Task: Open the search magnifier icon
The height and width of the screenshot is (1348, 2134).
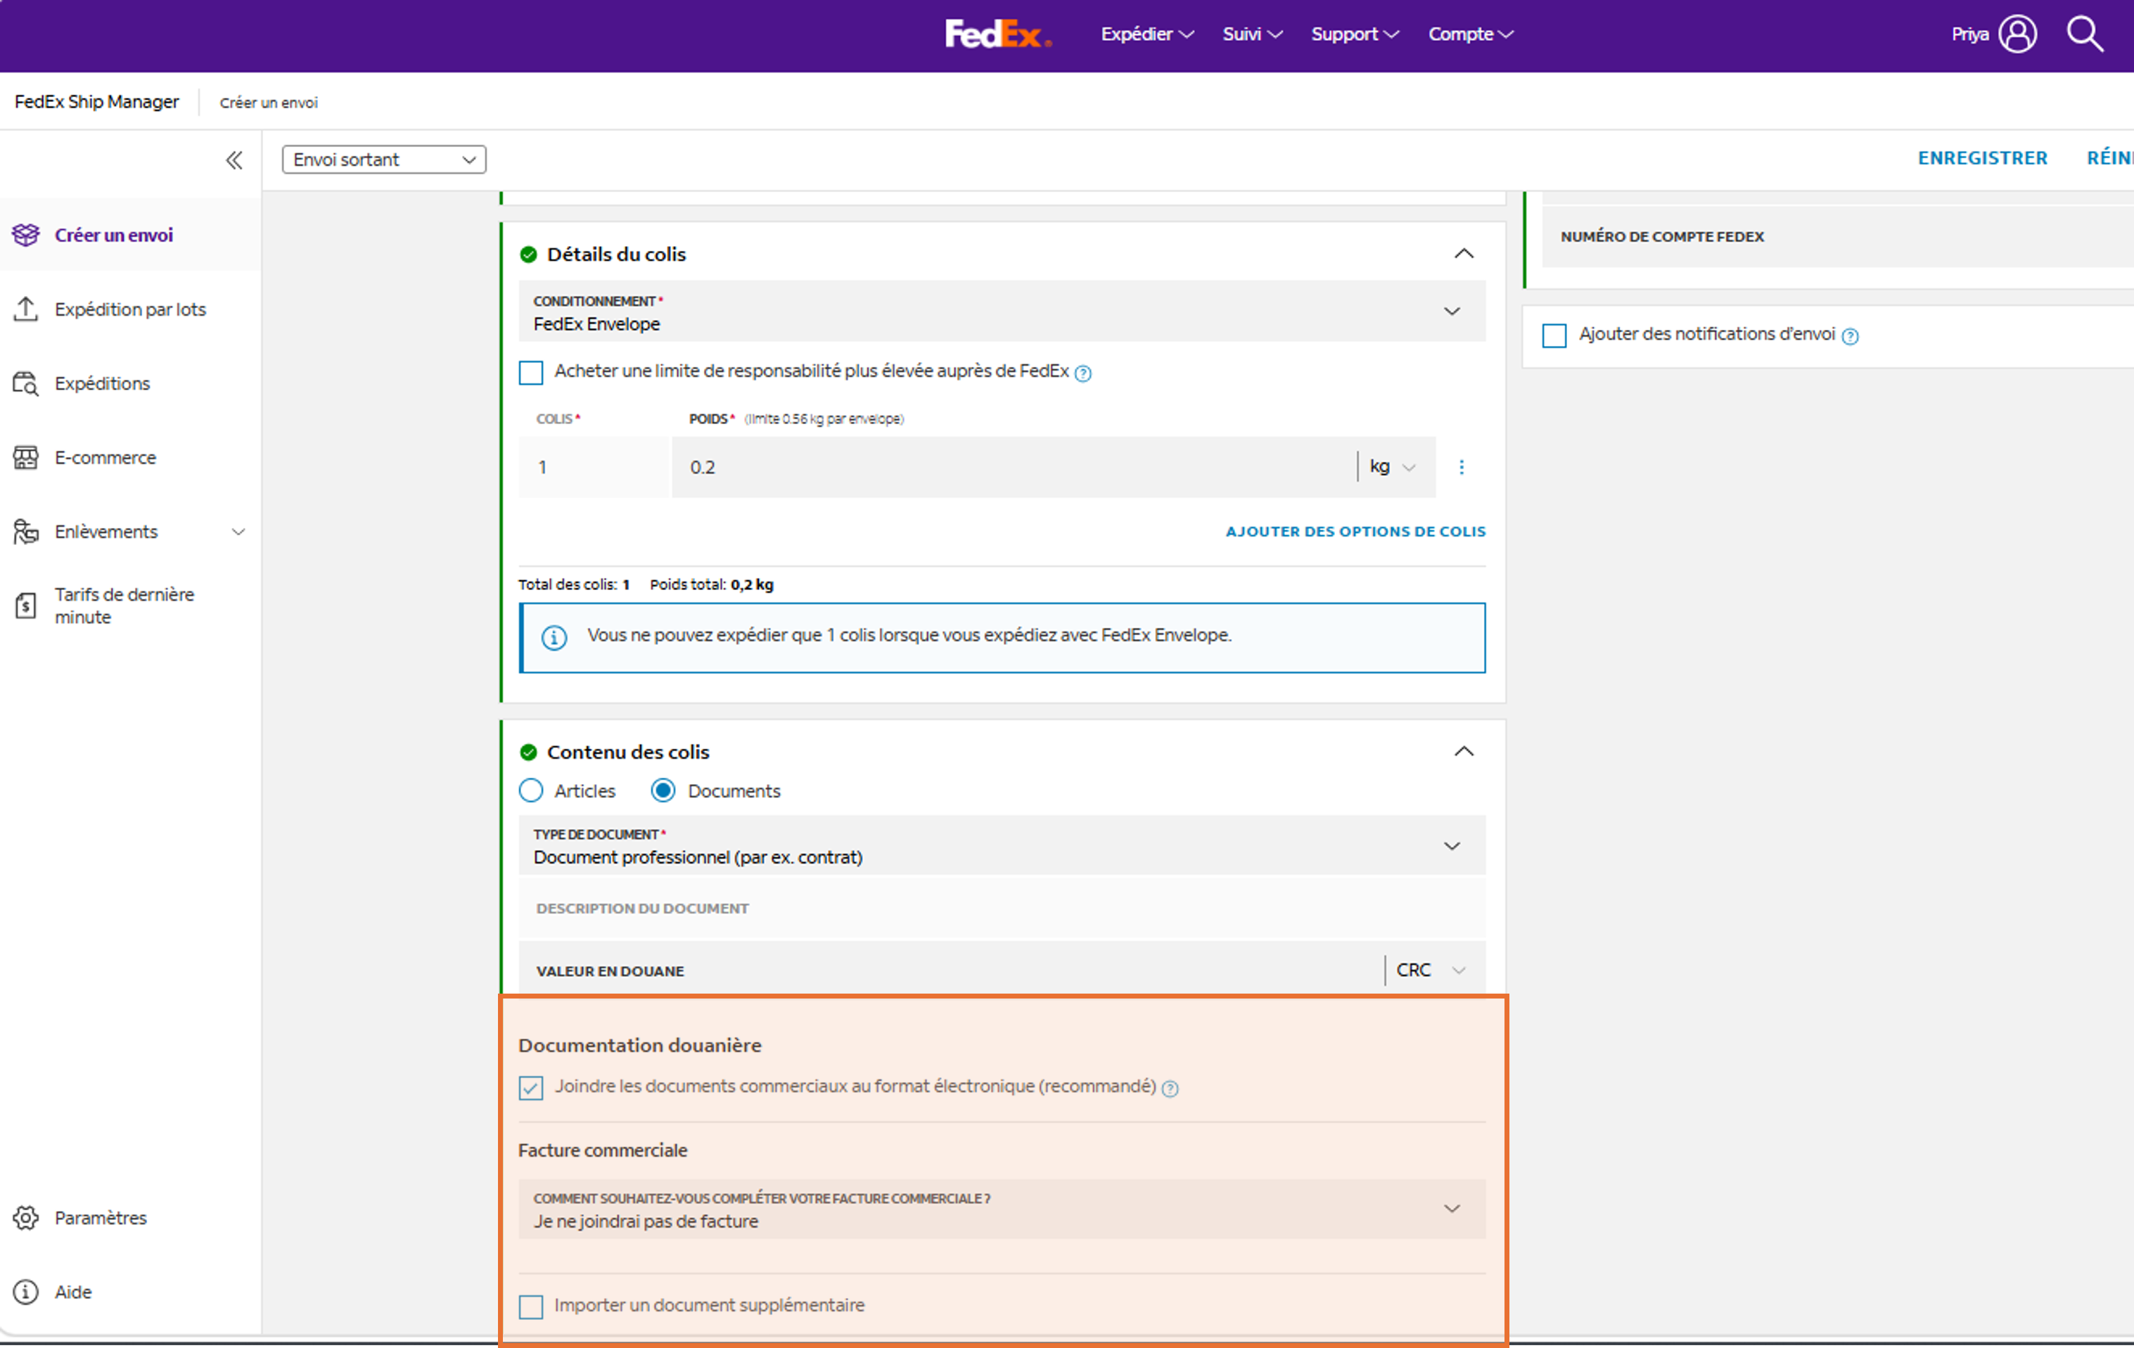Action: [x=2084, y=34]
